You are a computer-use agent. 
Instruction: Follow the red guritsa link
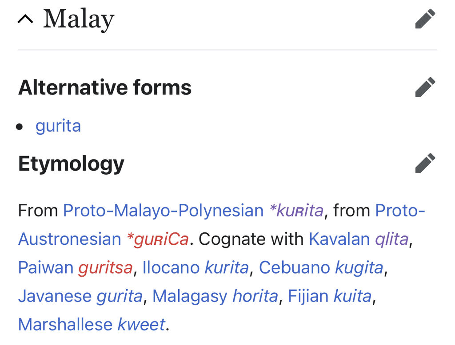[x=105, y=268]
